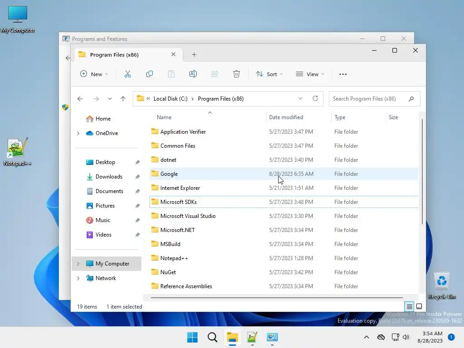Screen dimensions: 464x348
Task: Click Notepad++ taskbar icon
Action: pos(252,337)
